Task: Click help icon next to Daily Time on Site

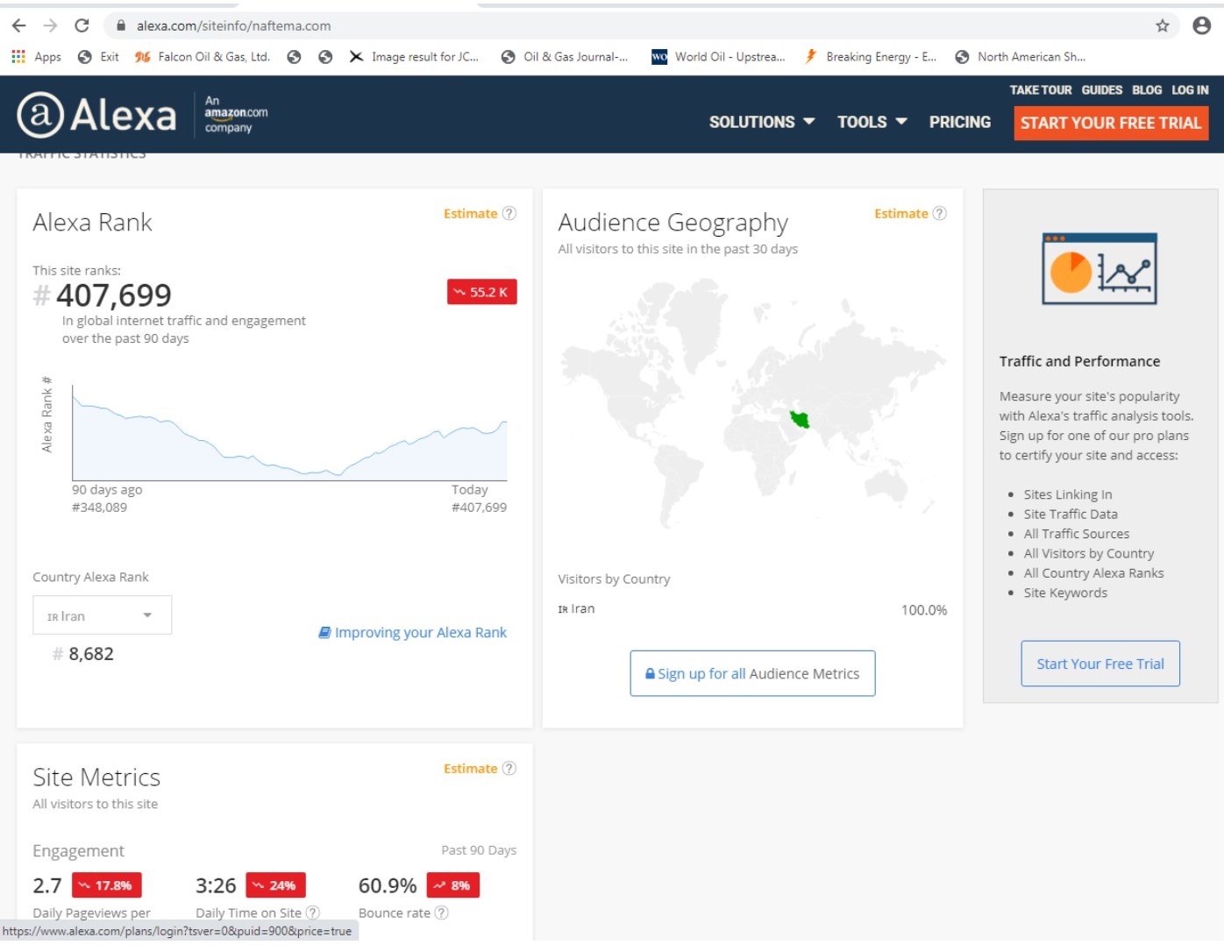Action: [313, 913]
